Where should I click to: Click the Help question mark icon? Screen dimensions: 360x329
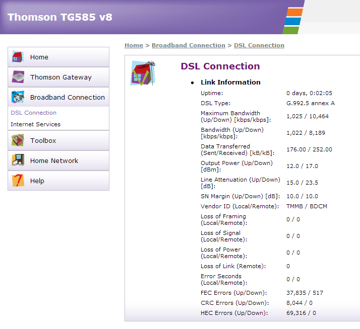(x=18, y=181)
